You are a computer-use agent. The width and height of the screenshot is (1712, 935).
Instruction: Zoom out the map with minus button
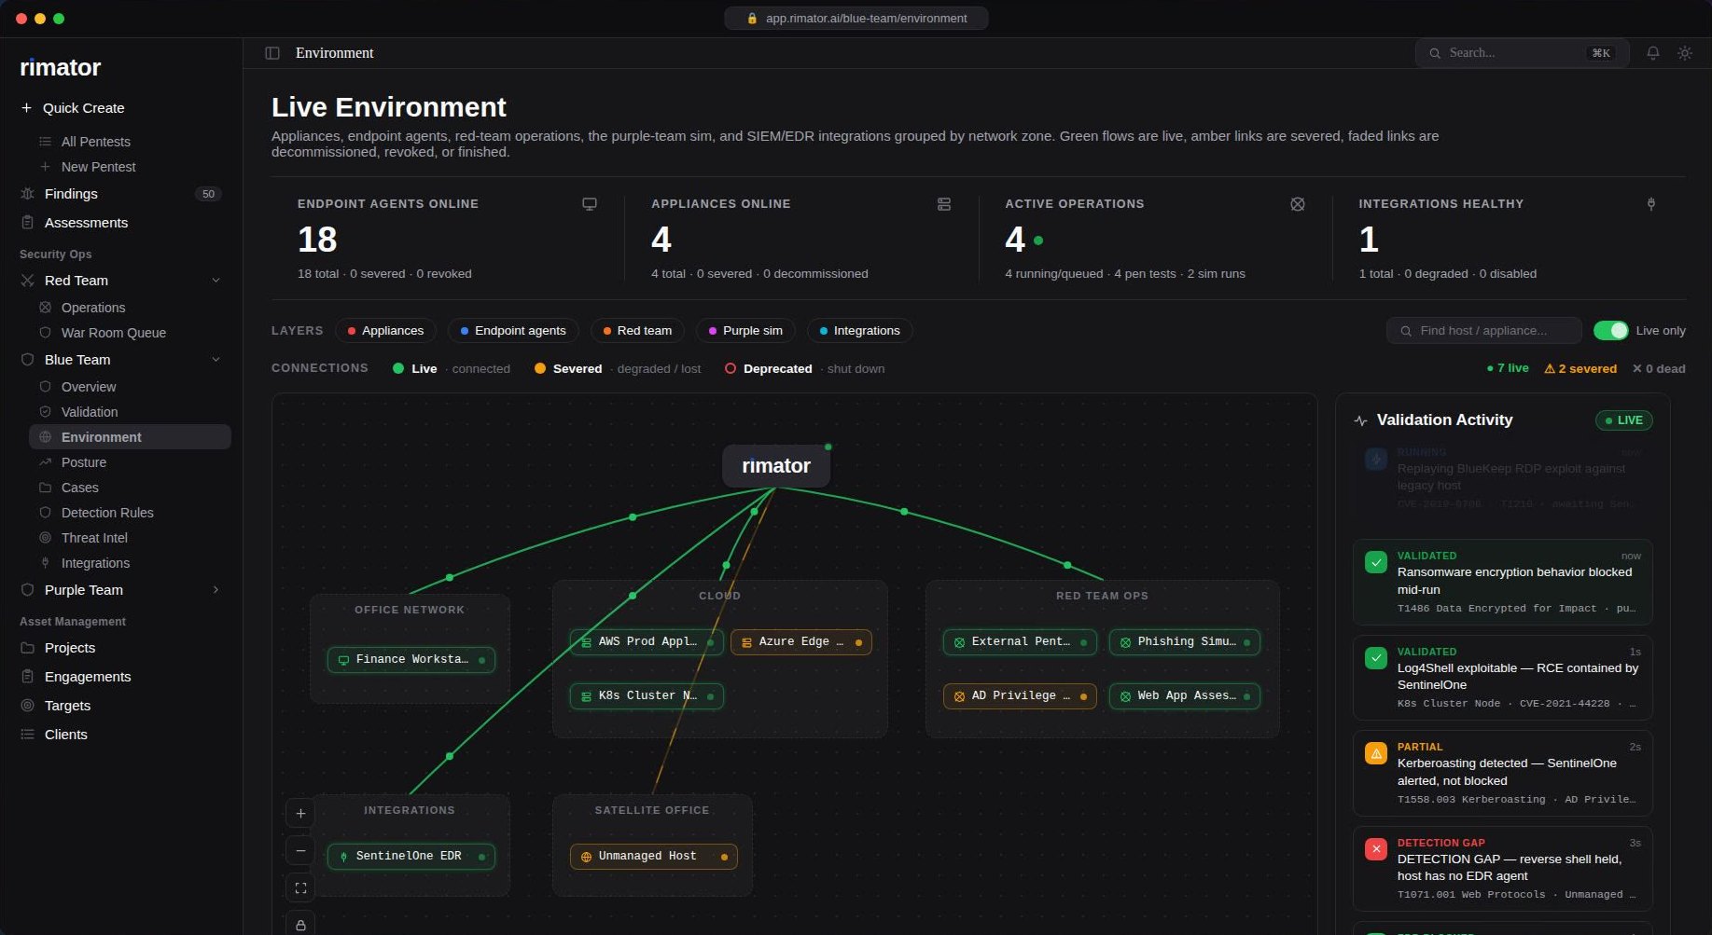pos(300,851)
